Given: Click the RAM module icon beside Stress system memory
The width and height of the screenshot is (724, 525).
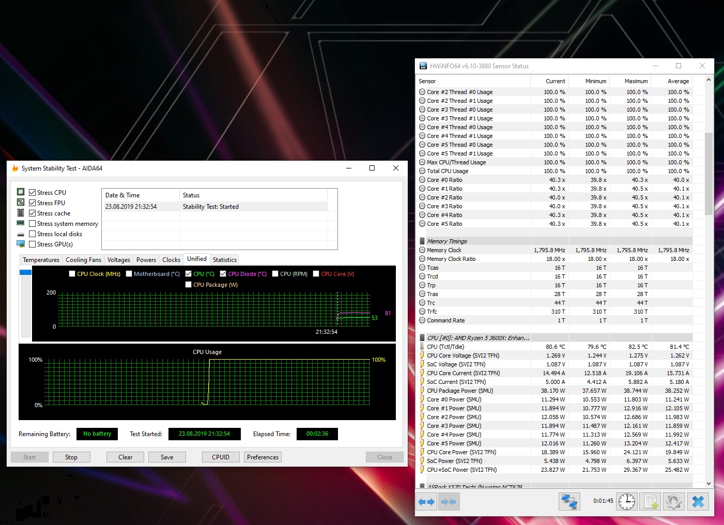Looking at the screenshot, I should pyautogui.click(x=21, y=223).
